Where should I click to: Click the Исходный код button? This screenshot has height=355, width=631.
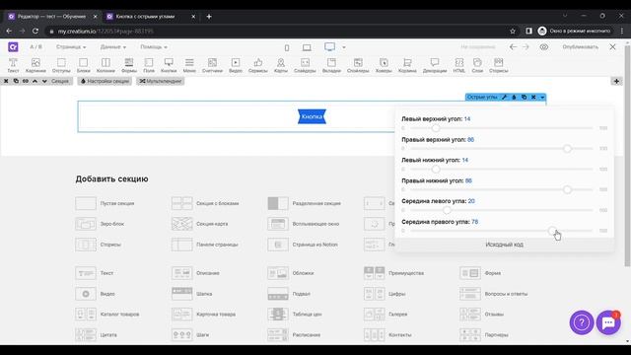pyautogui.click(x=504, y=245)
